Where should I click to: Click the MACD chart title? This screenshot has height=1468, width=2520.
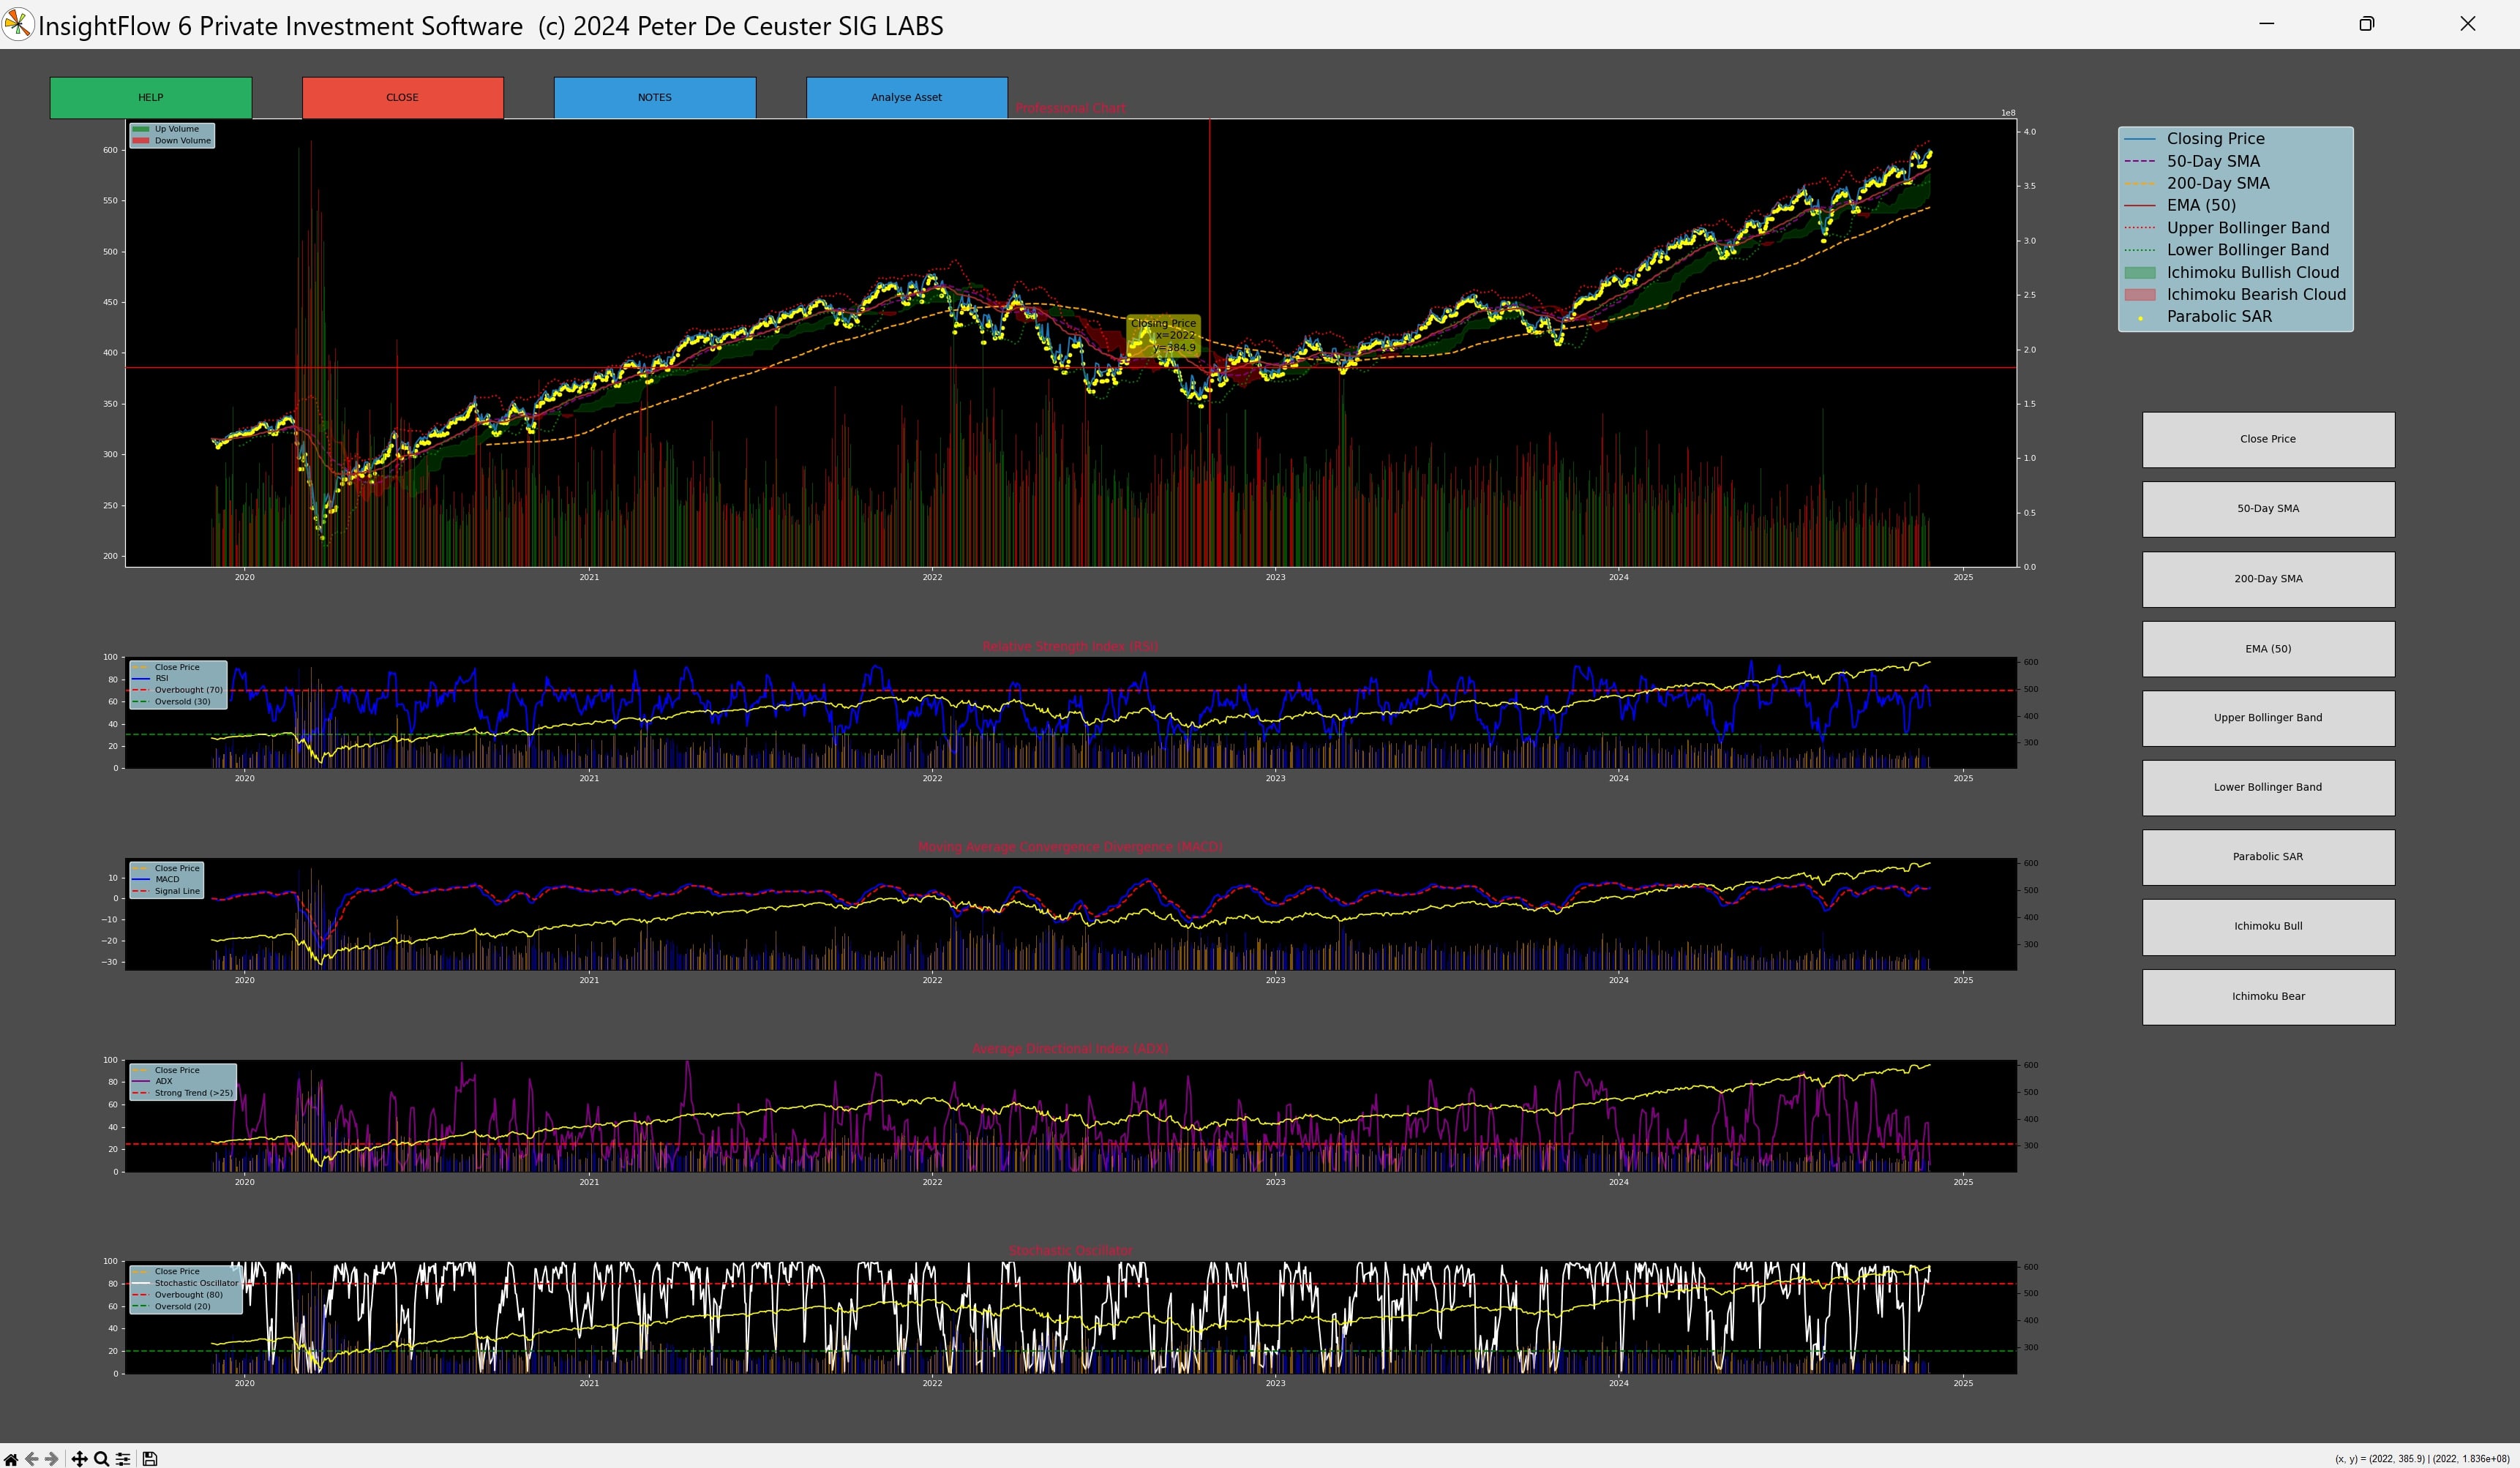pos(1070,848)
